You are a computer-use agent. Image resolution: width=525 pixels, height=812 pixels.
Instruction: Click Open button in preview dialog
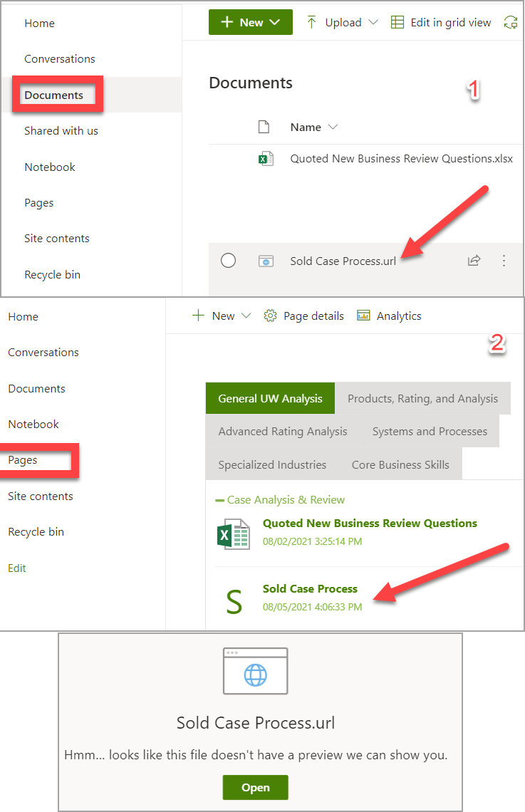tap(255, 787)
